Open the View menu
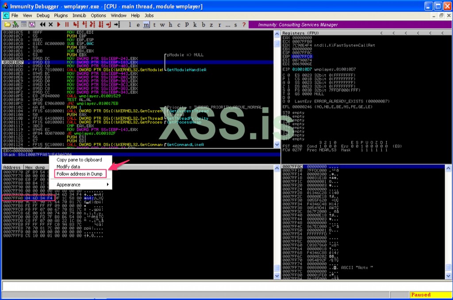453x300 pixels. [27, 15]
